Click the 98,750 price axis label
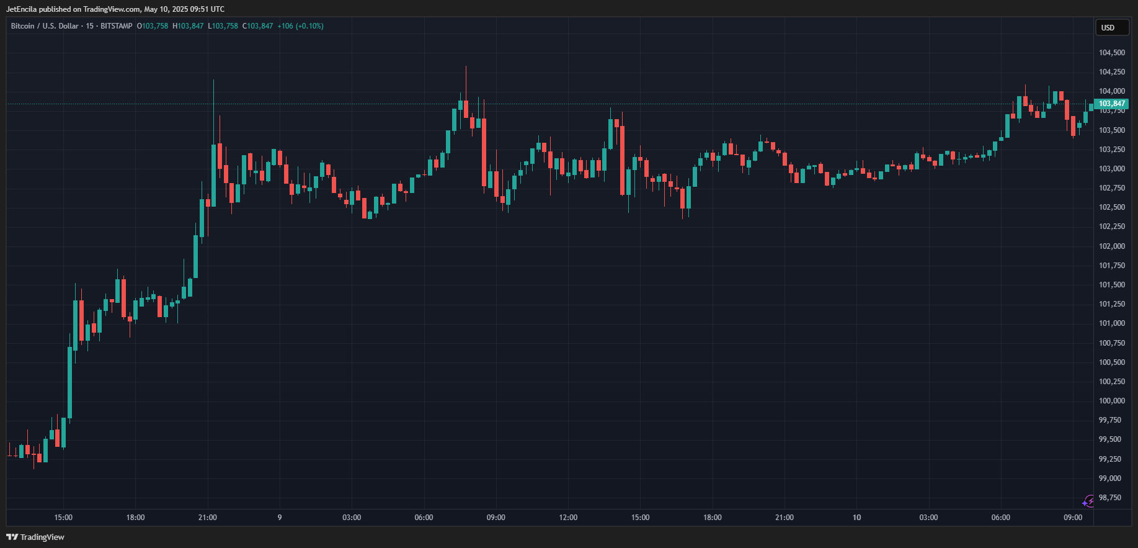The width and height of the screenshot is (1138, 548). coord(1110,498)
